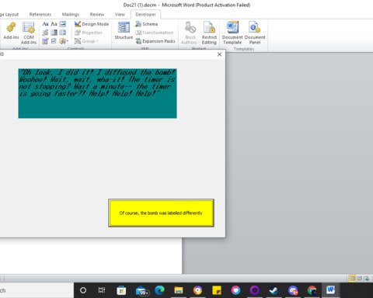Open Discord from taskbar
Viewport: 373px width, 298px height.
(293, 290)
